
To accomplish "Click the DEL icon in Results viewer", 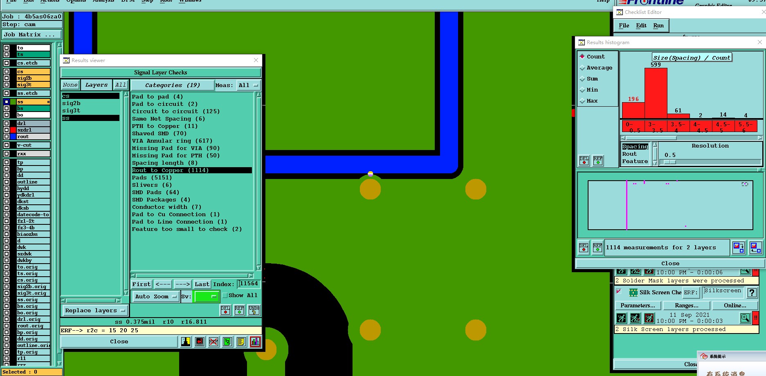I will (225, 310).
